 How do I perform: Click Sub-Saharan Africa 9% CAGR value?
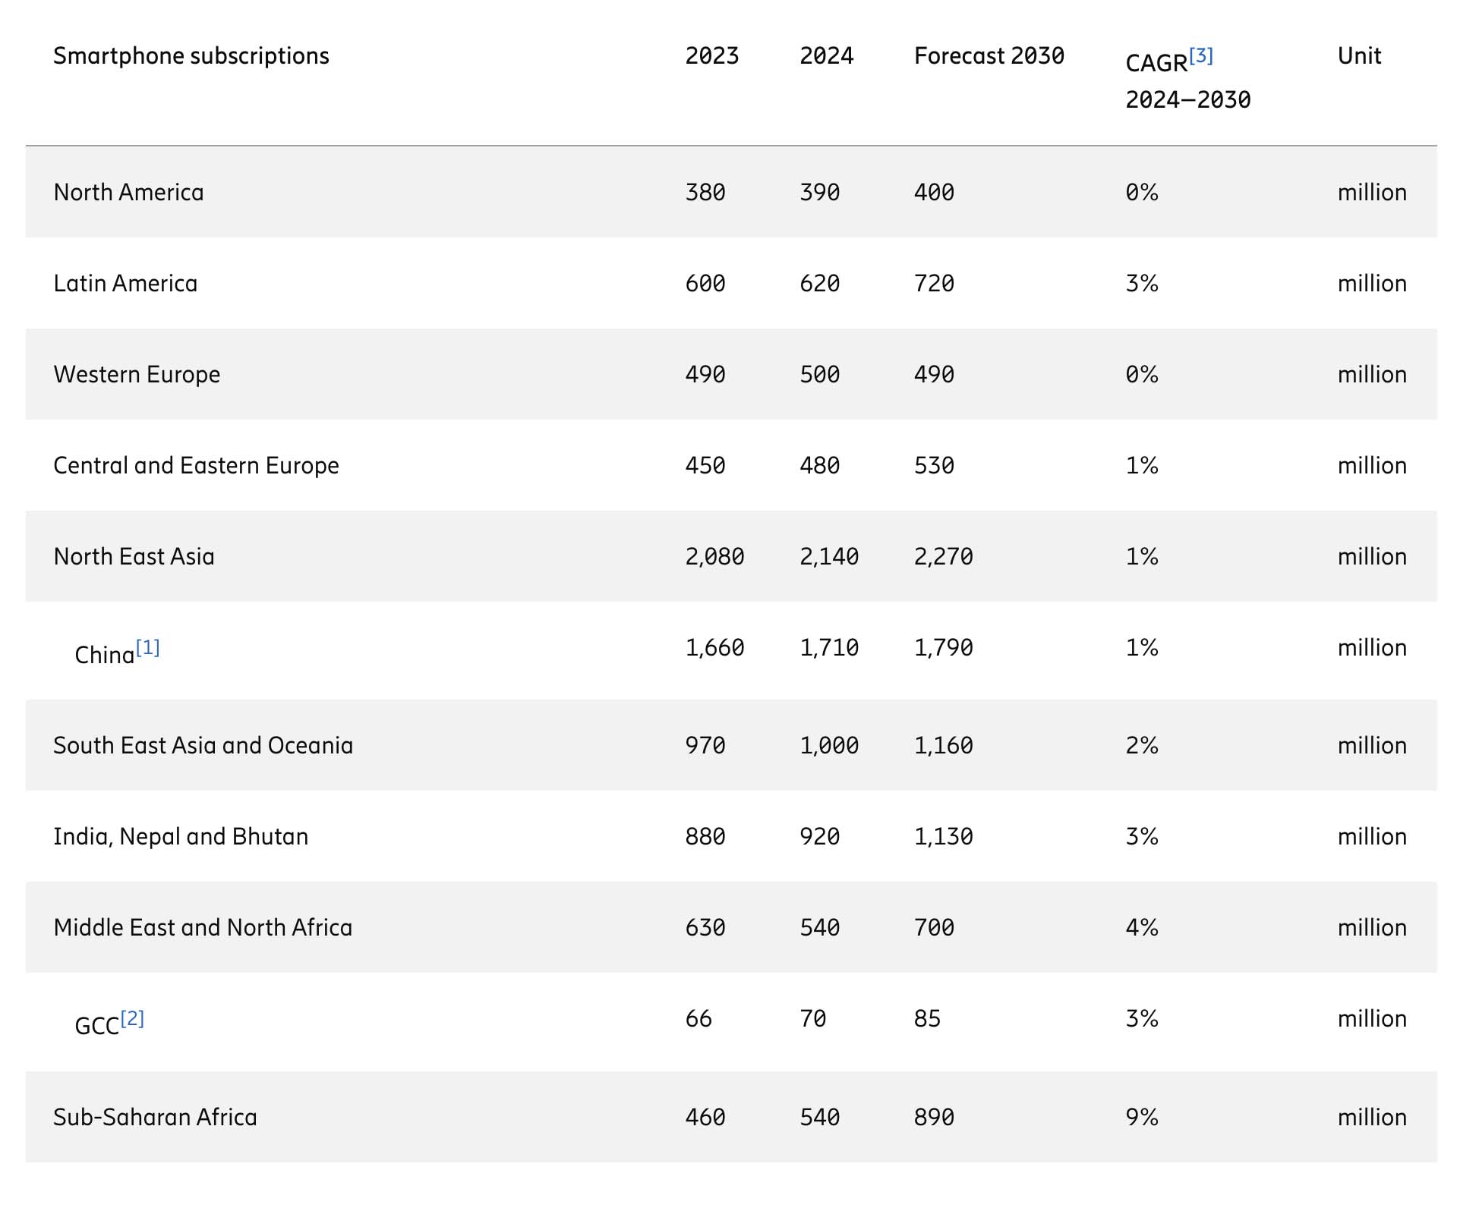(x=1142, y=1117)
